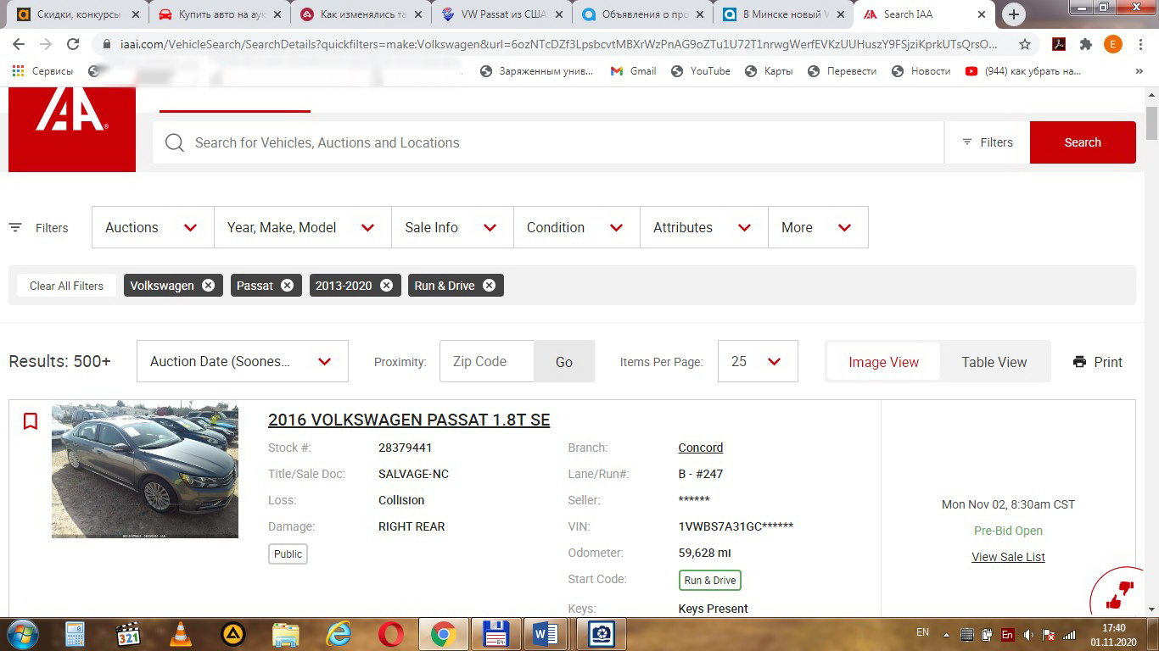Switch to Table View
Image resolution: width=1159 pixels, height=651 pixels.
[x=994, y=362]
